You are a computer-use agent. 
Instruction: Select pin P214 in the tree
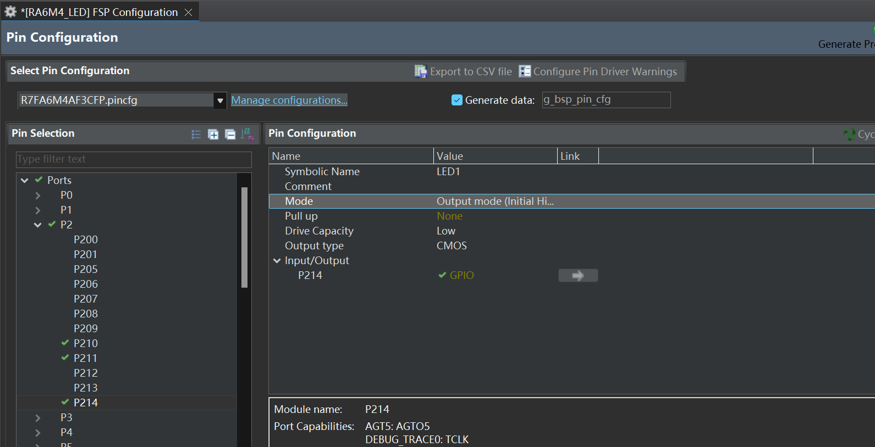(x=86, y=403)
